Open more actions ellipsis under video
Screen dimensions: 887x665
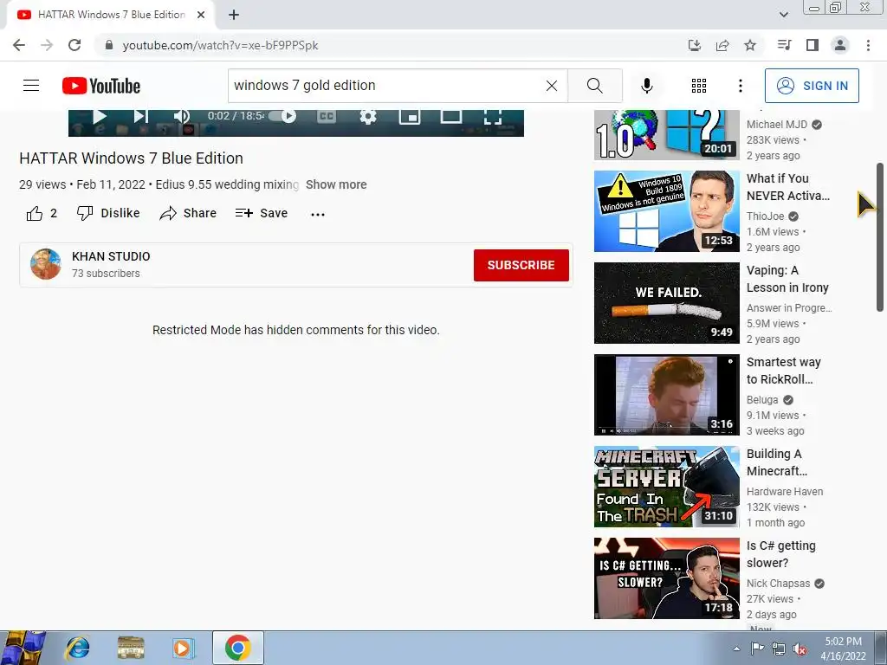[318, 215]
